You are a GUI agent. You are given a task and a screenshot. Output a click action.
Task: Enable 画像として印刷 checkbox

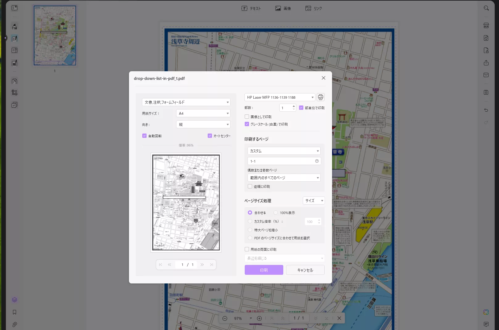tap(247, 117)
